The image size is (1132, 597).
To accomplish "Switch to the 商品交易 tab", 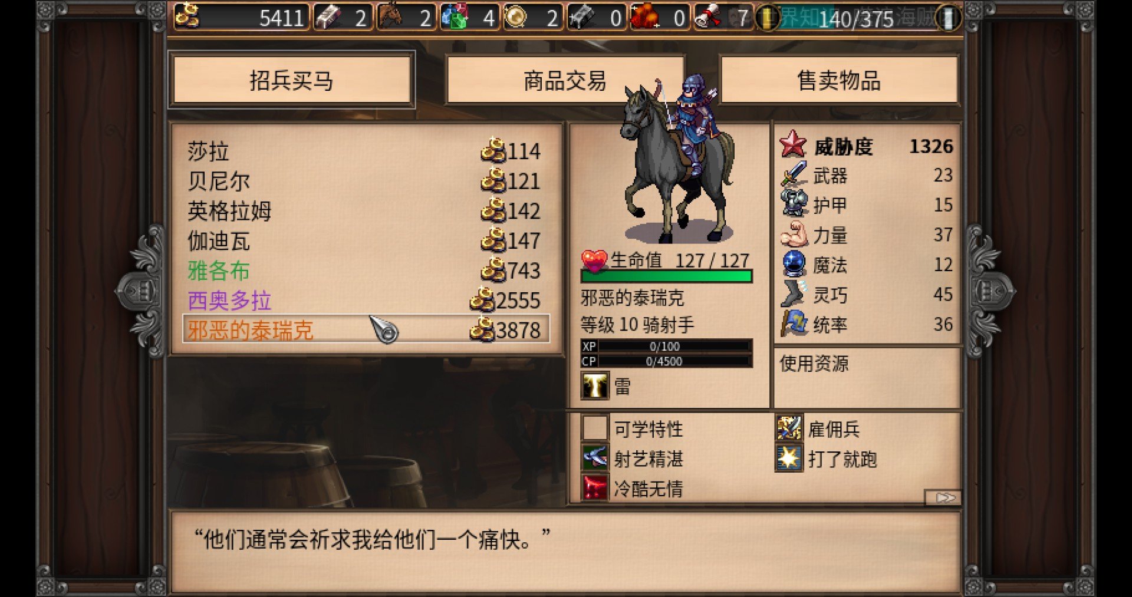I will pos(565,80).
